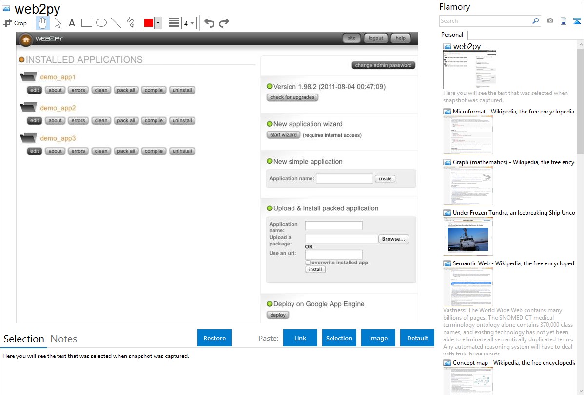The image size is (584, 395).
Task: Open the Personal tab
Action: [x=452, y=35]
